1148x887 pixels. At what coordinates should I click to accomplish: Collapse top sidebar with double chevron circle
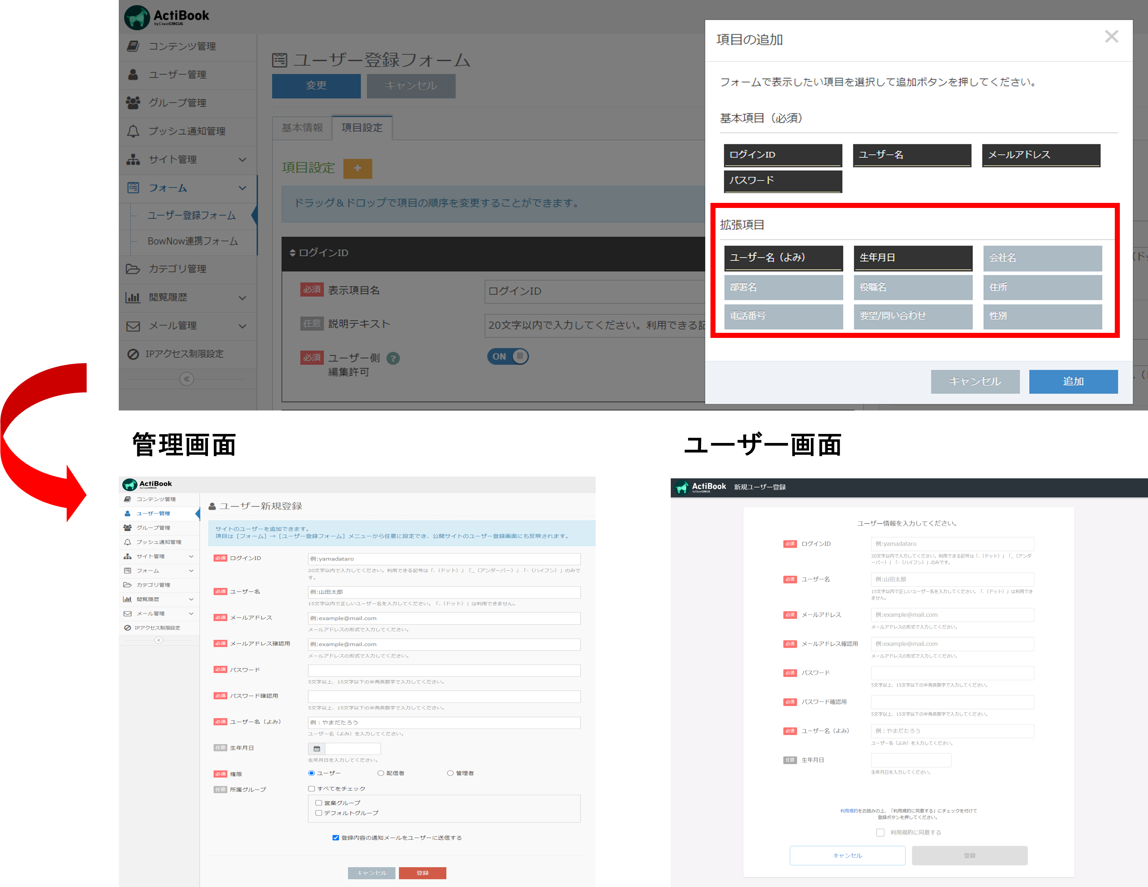click(x=187, y=379)
